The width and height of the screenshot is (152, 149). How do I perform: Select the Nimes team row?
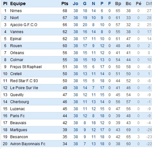76,11
